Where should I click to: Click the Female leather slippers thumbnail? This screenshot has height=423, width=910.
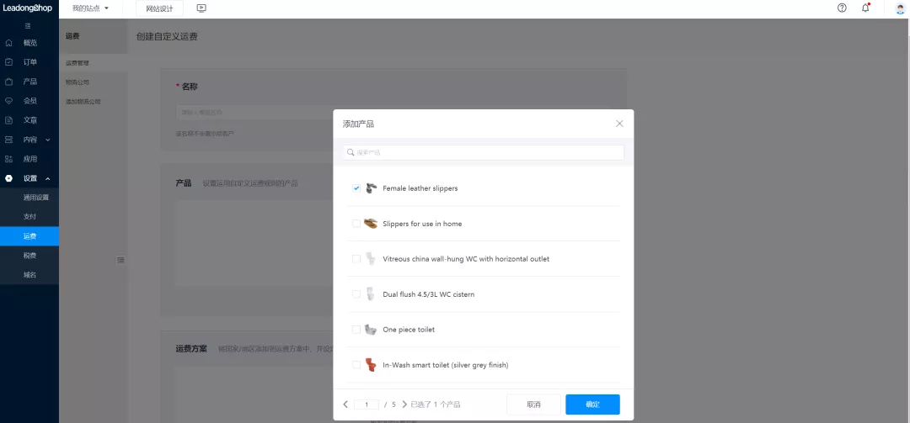[371, 188]
